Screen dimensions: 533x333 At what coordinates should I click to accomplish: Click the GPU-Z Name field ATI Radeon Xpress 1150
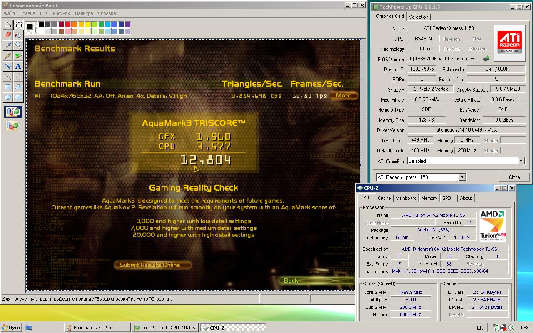pyautogui.click(x=449, y=28)
